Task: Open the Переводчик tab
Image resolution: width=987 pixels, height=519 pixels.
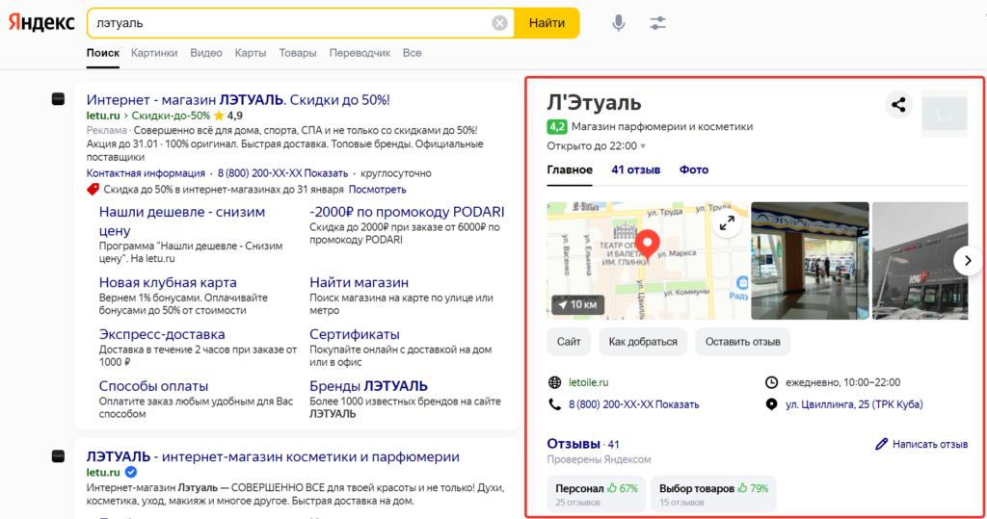Action: coord(360,53)
